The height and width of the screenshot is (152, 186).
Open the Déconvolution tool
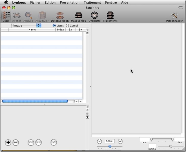(x=60, y=17)
